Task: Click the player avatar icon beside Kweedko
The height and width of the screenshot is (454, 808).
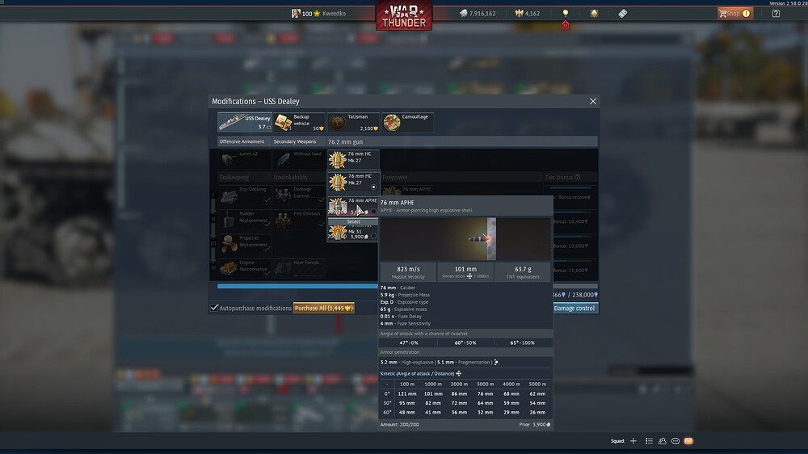Action: coord(296,14)
